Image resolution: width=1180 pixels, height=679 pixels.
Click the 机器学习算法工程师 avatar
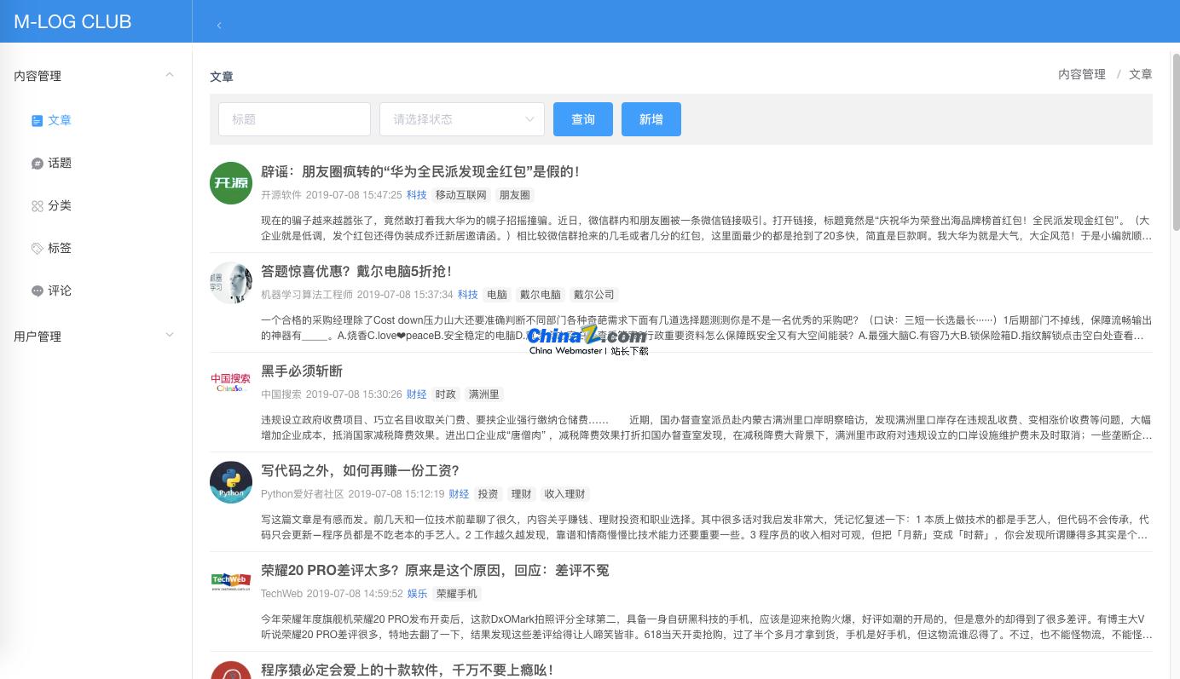231,282
